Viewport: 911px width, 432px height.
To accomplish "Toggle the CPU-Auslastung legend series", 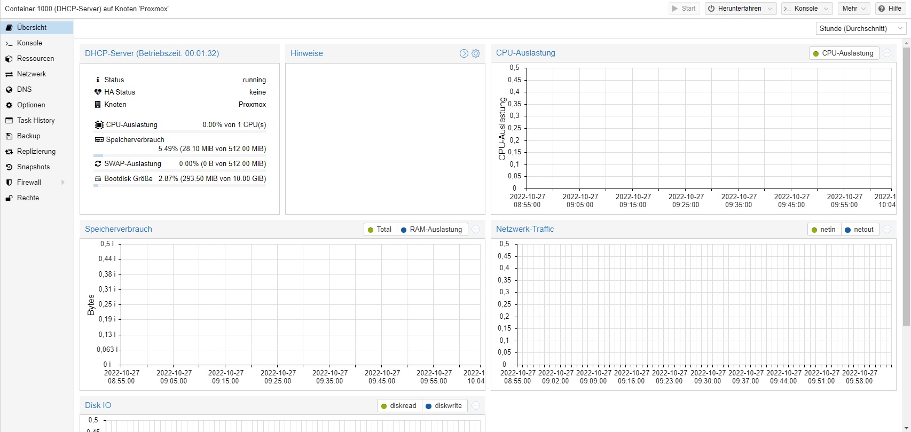I will pyautogui.click(x=844, y=53).
